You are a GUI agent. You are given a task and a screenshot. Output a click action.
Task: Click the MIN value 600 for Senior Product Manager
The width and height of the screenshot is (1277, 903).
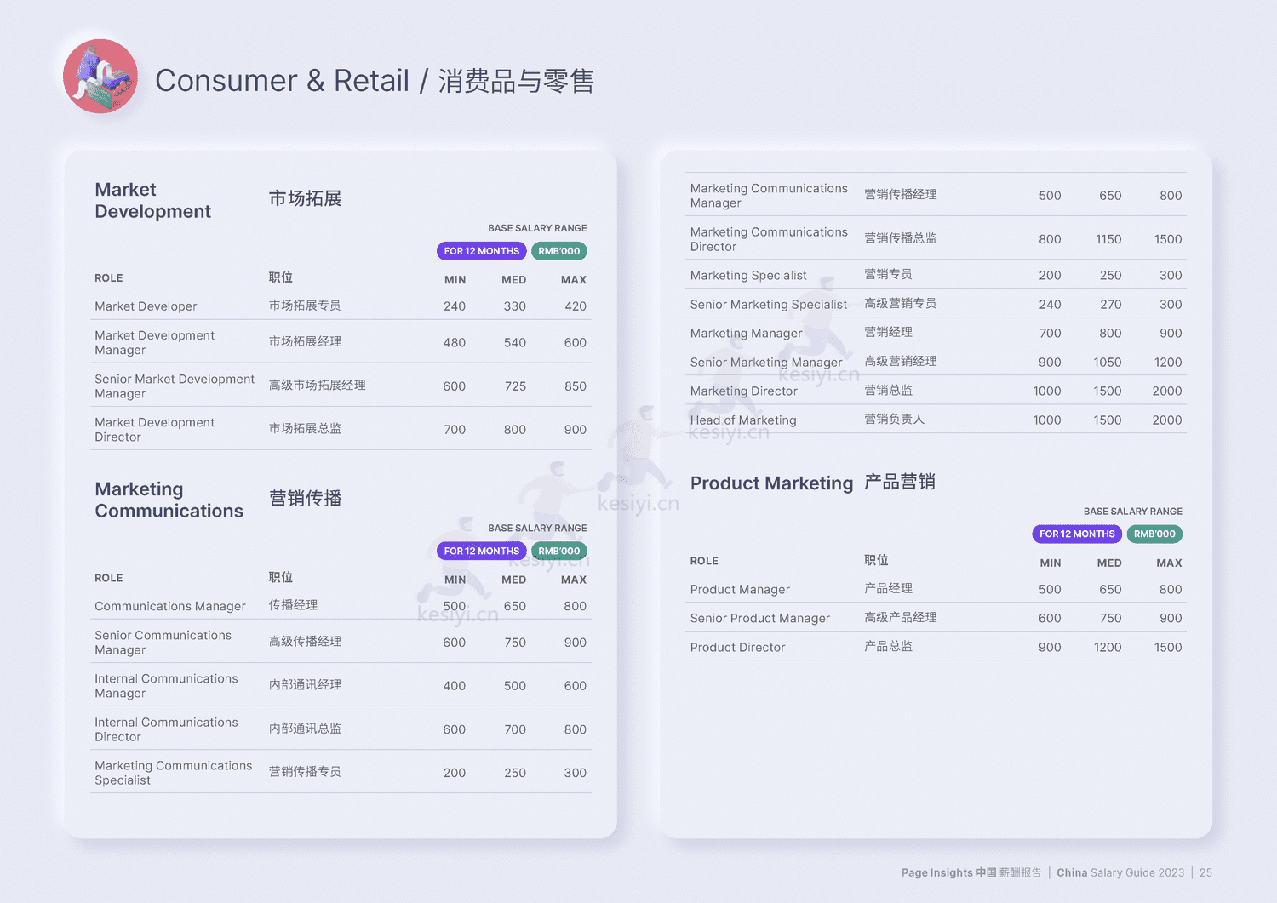coord(1050,619)
